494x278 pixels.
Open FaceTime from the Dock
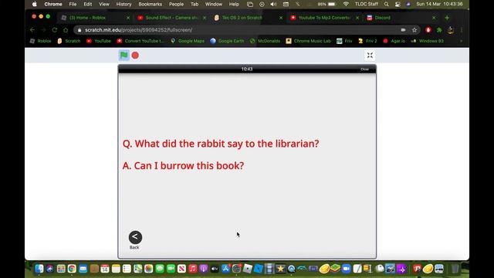click(171, 269)
